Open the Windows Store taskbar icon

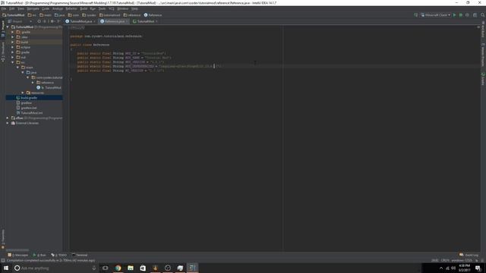[143, 268]
